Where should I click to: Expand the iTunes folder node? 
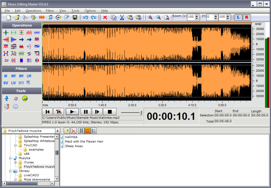click(15, 162)
